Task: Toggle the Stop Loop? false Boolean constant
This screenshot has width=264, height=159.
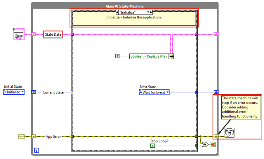Action: pyautogui.click(x=152, y=145)
